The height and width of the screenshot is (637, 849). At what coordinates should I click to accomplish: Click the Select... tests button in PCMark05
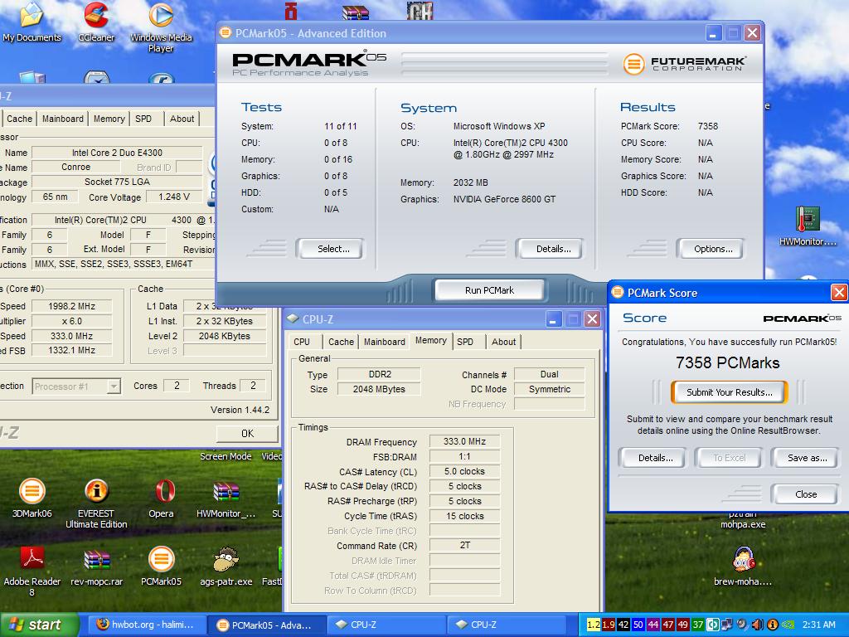pyautogui.click(x=330, y=249)
